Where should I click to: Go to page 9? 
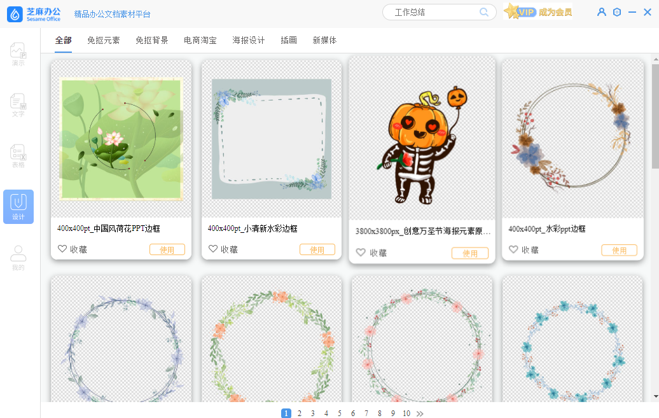pos(393,414)
